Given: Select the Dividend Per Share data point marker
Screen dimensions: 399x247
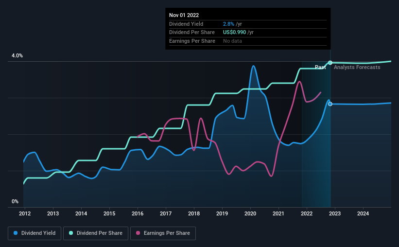Looking at the screenshot, I should click(330, 63).
